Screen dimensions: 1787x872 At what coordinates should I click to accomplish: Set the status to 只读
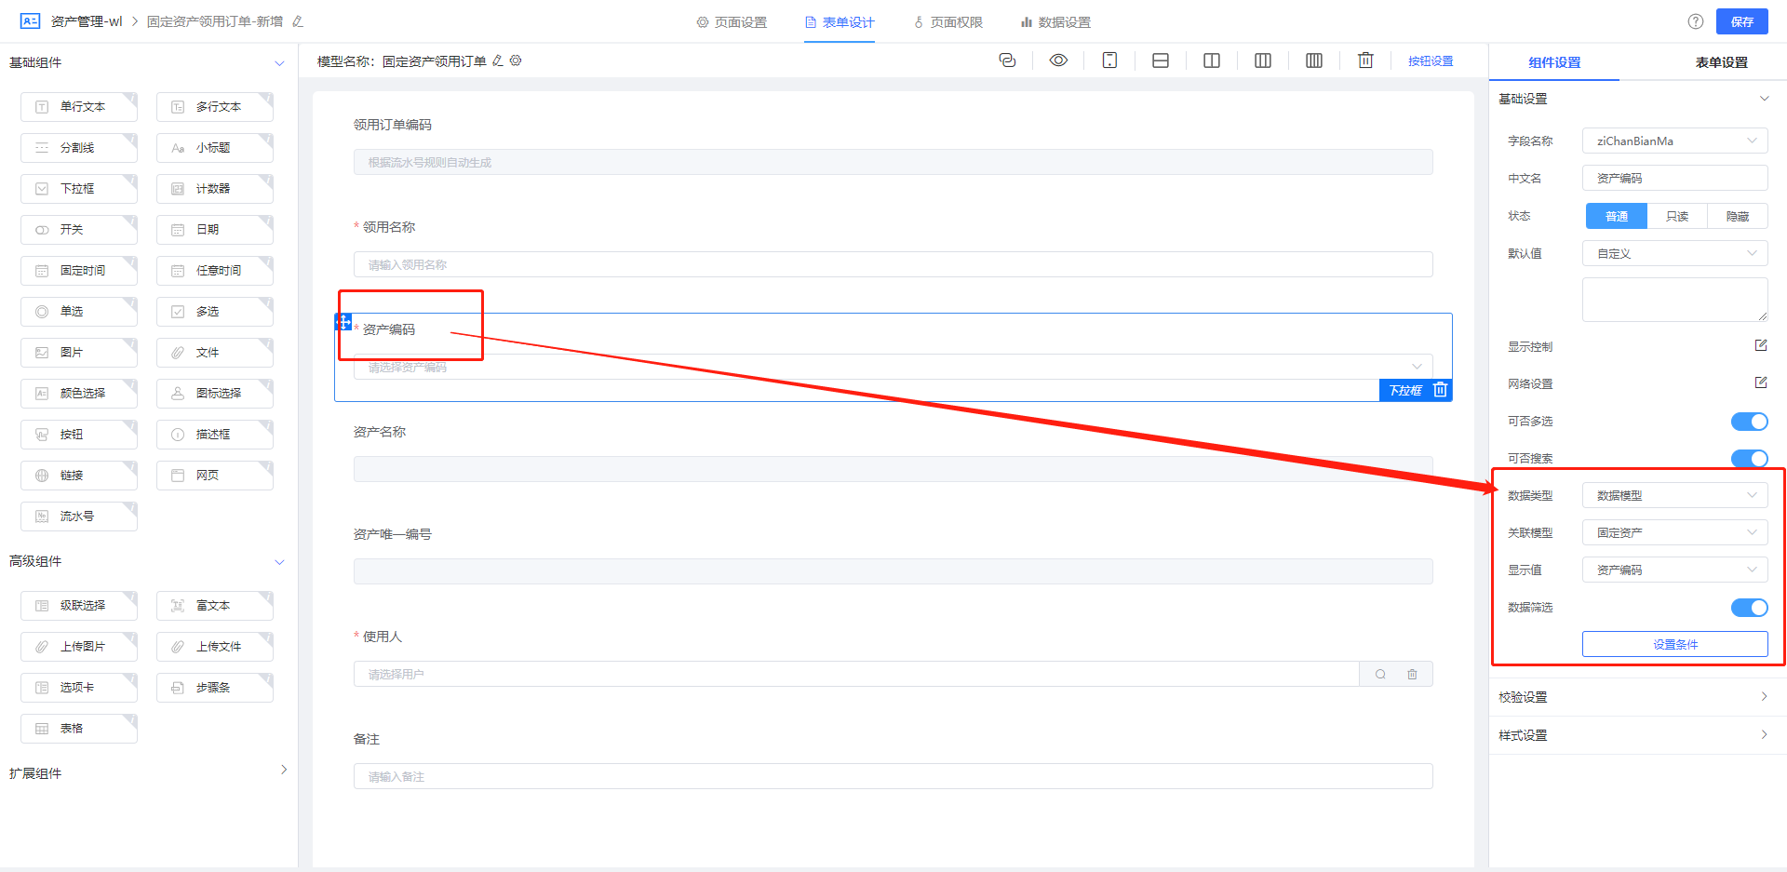coord(1677,216)
